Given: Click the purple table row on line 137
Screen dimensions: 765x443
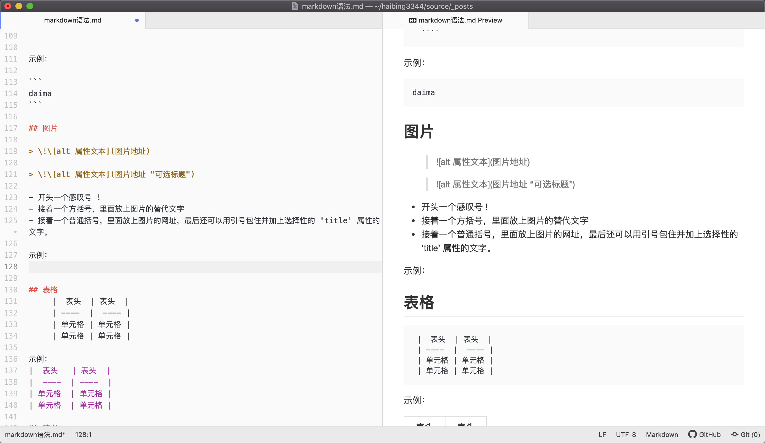Looking at the screenshot, I should click(x=70, y=370).
